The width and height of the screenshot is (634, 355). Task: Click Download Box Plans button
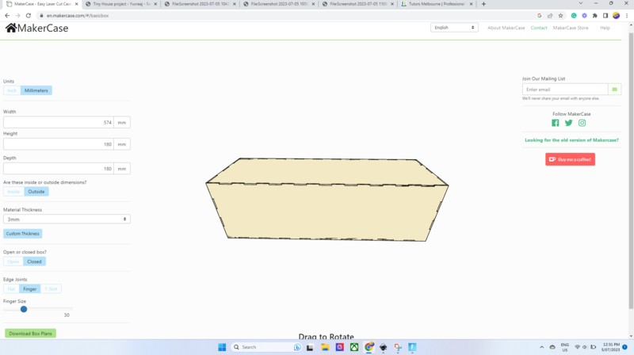[30, 334]
